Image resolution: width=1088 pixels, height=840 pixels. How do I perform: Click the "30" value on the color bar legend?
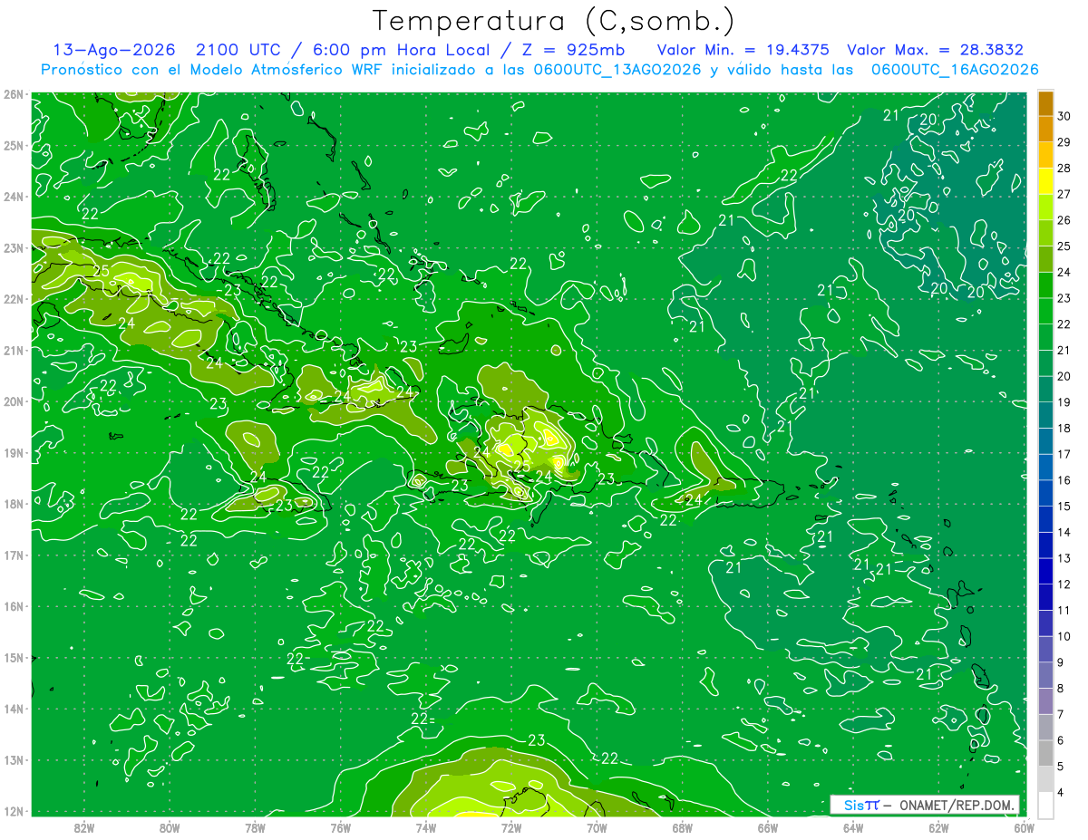pyautogui.click(x=1064, y=116)
